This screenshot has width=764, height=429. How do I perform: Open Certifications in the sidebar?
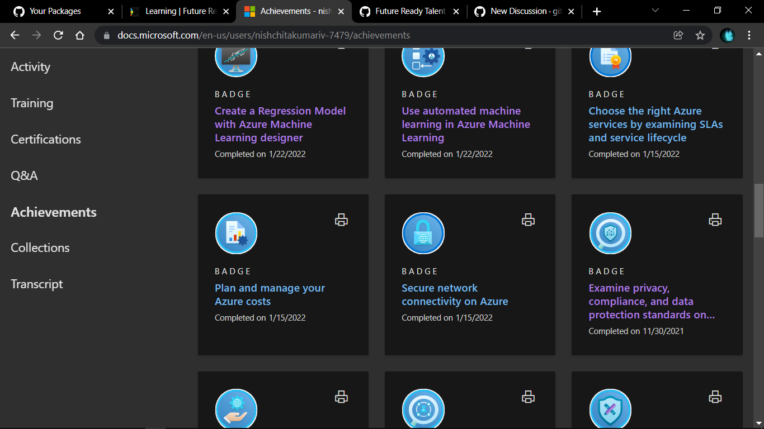[46, 140]
